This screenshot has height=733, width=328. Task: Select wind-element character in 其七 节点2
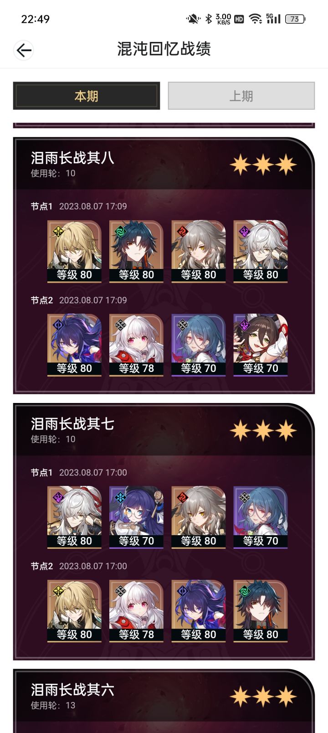click(260, 611)
